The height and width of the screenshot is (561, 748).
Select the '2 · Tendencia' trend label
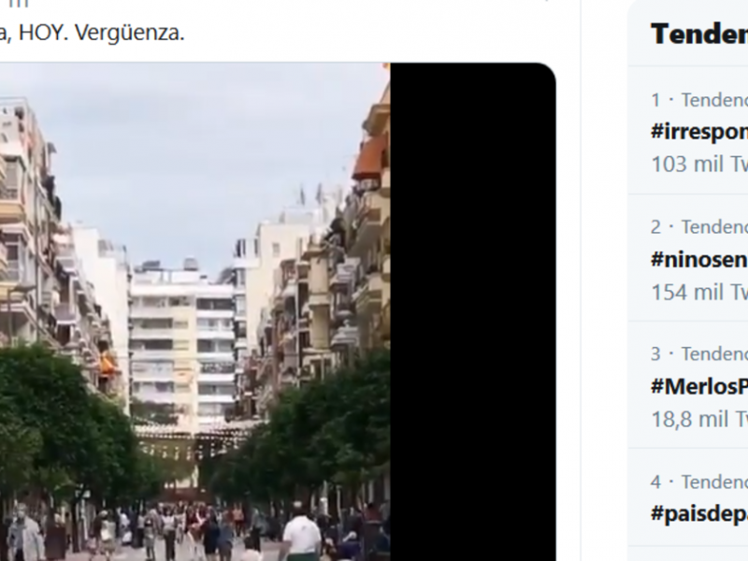pos(699,227)
